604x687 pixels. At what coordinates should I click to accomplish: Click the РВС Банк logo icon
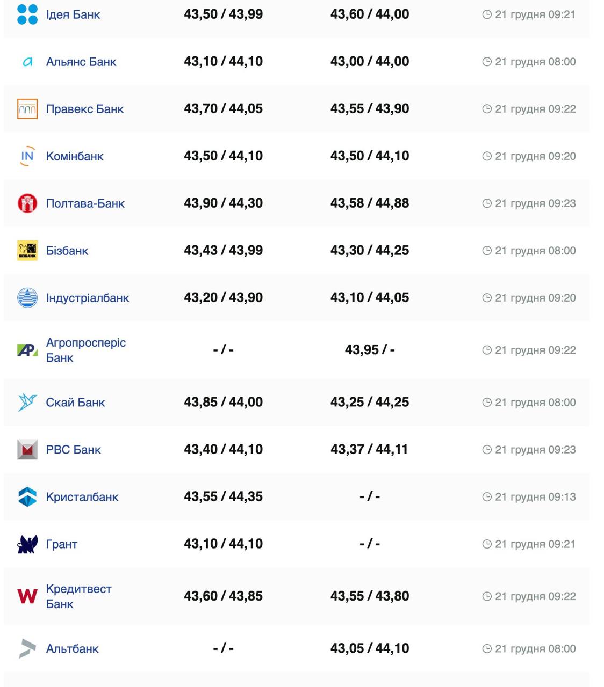click(x=27, y=450)
